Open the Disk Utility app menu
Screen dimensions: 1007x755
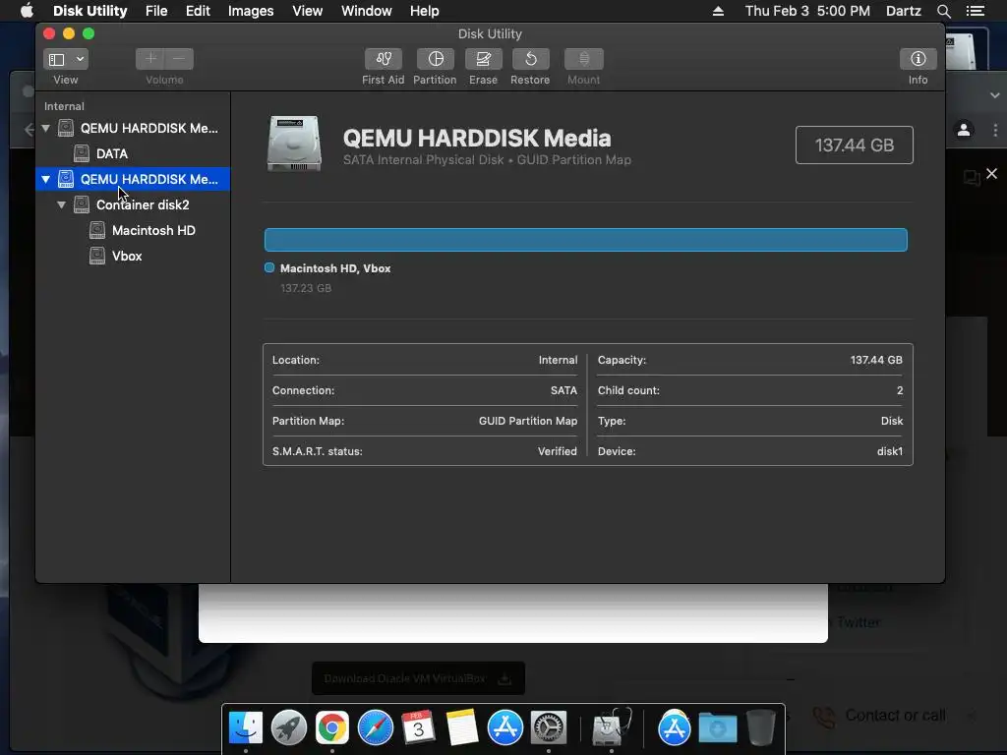coord(89,11)
